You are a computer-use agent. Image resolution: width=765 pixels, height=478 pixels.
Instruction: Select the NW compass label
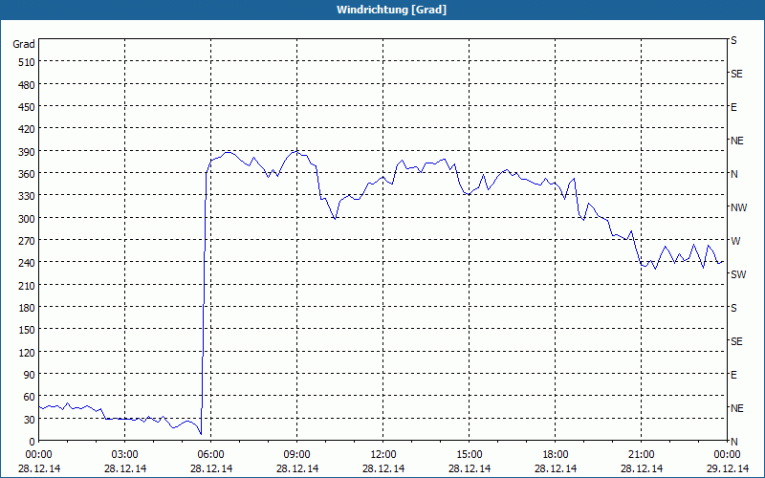pyautogui.click(x=738, y=207)
